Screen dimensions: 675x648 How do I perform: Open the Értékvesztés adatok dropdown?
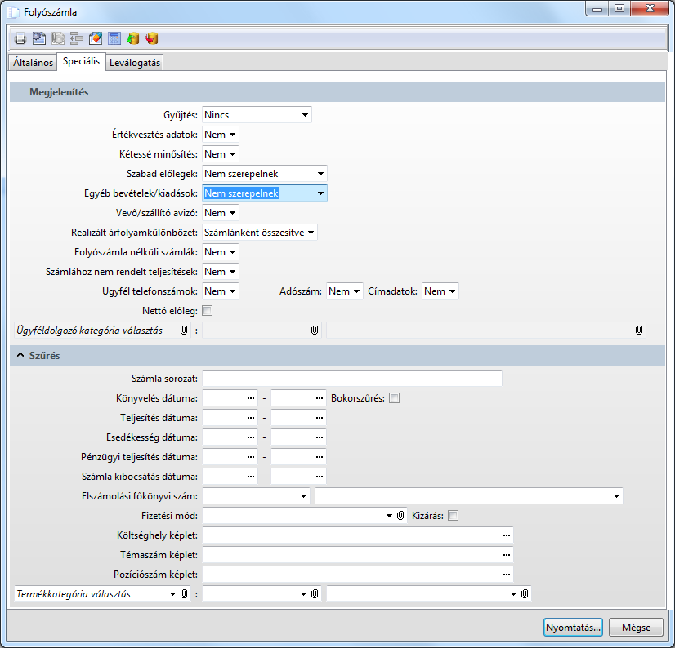[221, 135]
